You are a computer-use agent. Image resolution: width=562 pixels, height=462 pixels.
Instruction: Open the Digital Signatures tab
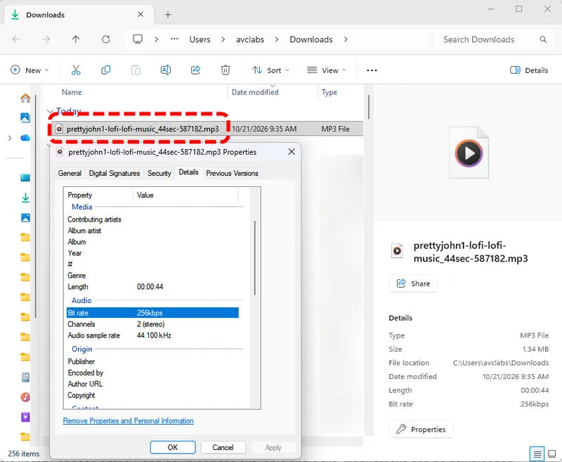point(115,173)
